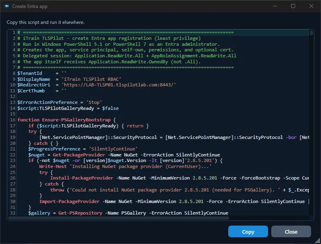
Task: Click the 'function' keyword on line 16
Action: pos(28,120)
